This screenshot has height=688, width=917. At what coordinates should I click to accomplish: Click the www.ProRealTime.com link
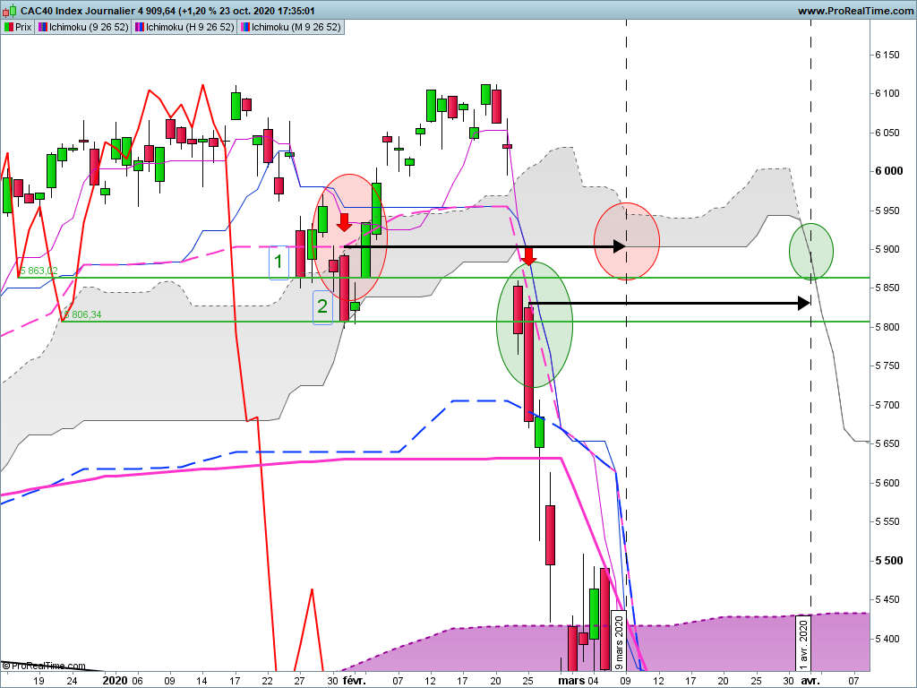click(855, 11)
